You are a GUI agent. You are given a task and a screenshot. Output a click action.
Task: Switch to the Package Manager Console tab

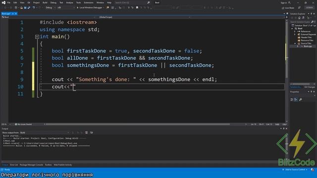pyautogui.click(x=31, y=165)
